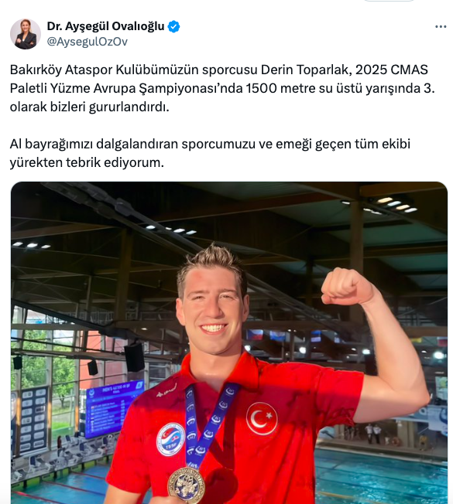The height and width of the screenshot is (504, 453).
Task: Click the round federation logo patch on shirt
Action: 170,439
